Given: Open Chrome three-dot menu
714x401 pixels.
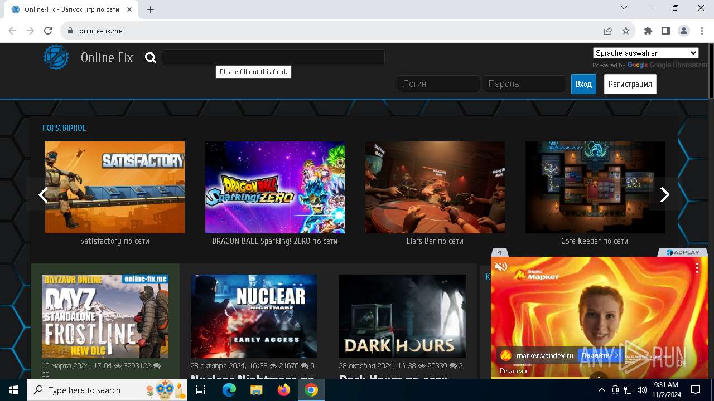Looking at the screenshot, I should [702, 31].
